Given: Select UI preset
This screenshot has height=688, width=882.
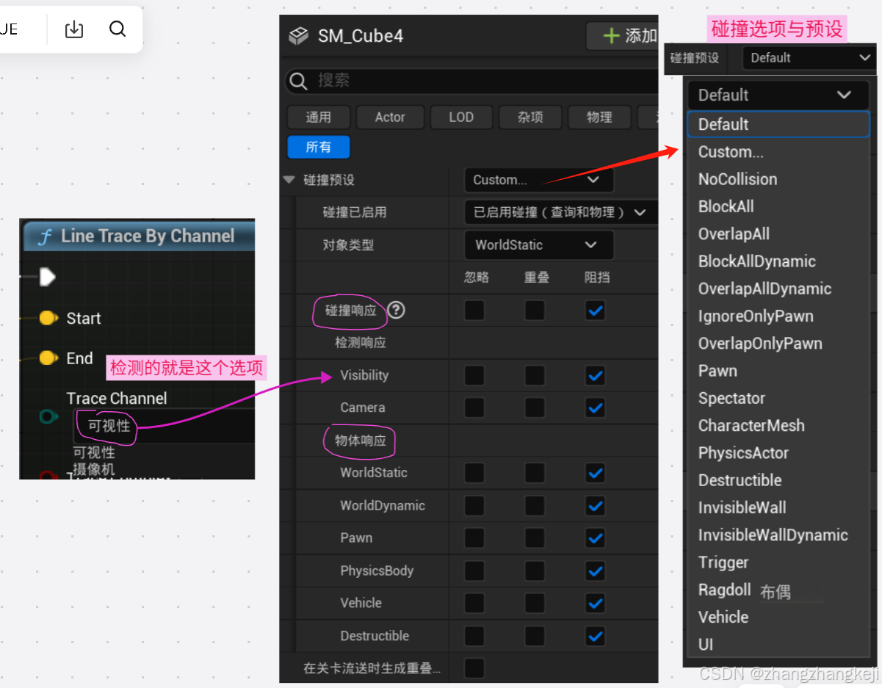Looking at the screenshot, I should tap(778, 645).
